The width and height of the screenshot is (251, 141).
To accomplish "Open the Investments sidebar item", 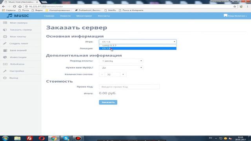I will [x=20, y=57].
